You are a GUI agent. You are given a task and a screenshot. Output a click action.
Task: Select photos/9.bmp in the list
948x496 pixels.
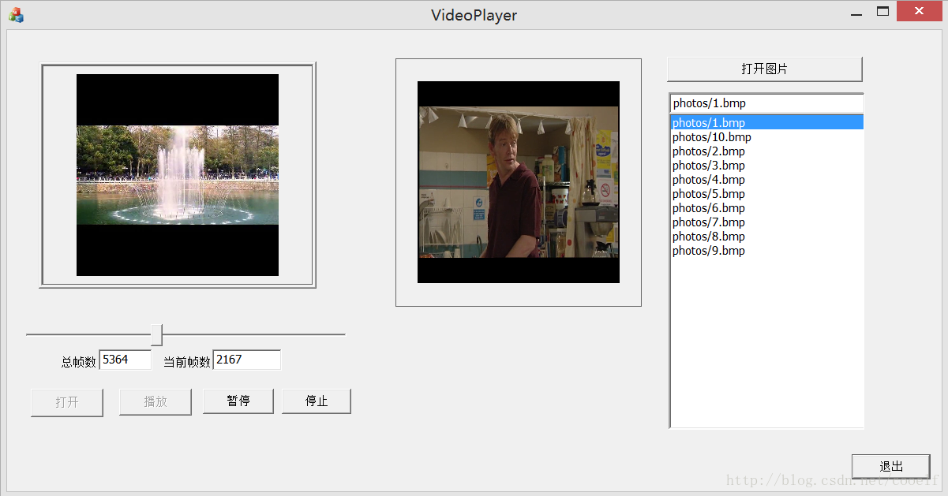[x=766, y=251]
